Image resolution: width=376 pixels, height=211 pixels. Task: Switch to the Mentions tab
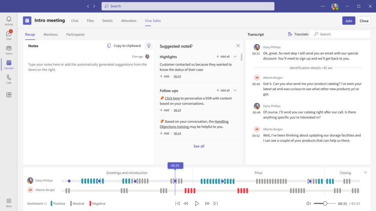51,34
